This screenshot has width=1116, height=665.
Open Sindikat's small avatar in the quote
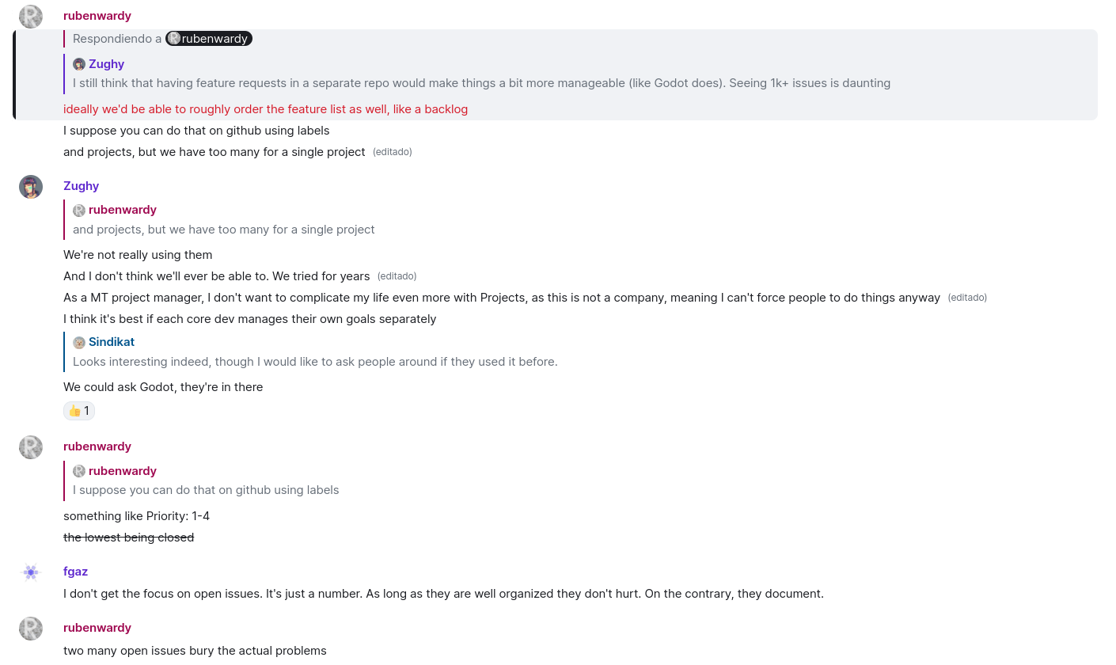coord(79,343)
